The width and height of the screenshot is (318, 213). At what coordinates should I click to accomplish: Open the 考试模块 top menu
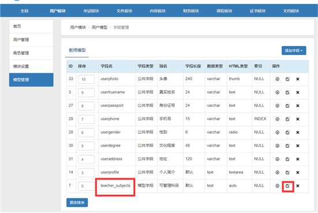(91, 11)
